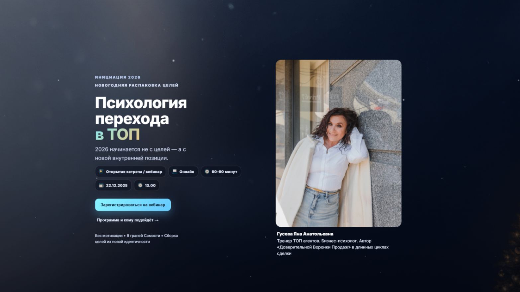
Task: Open the Программа и кому подойдёт link
Action: (x=128, y=220)
